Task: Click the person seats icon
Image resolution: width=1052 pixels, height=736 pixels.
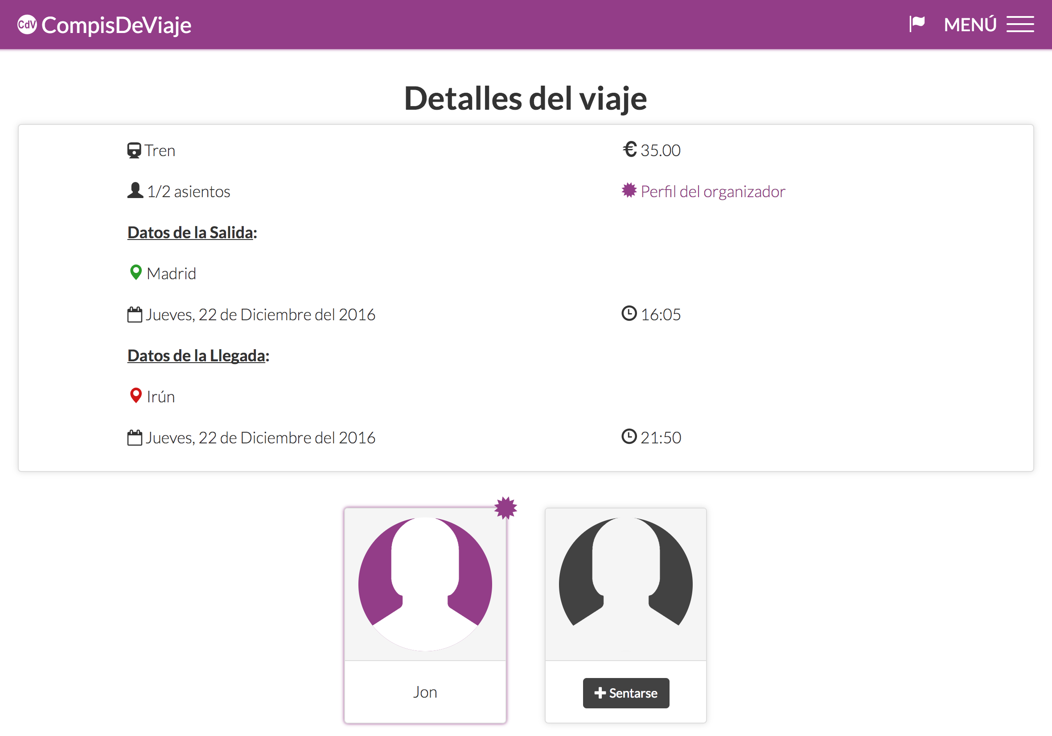Action: tap(135, 191)
